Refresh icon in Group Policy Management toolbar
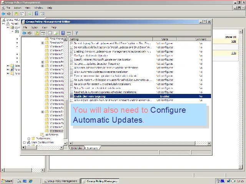 [29, 14]
